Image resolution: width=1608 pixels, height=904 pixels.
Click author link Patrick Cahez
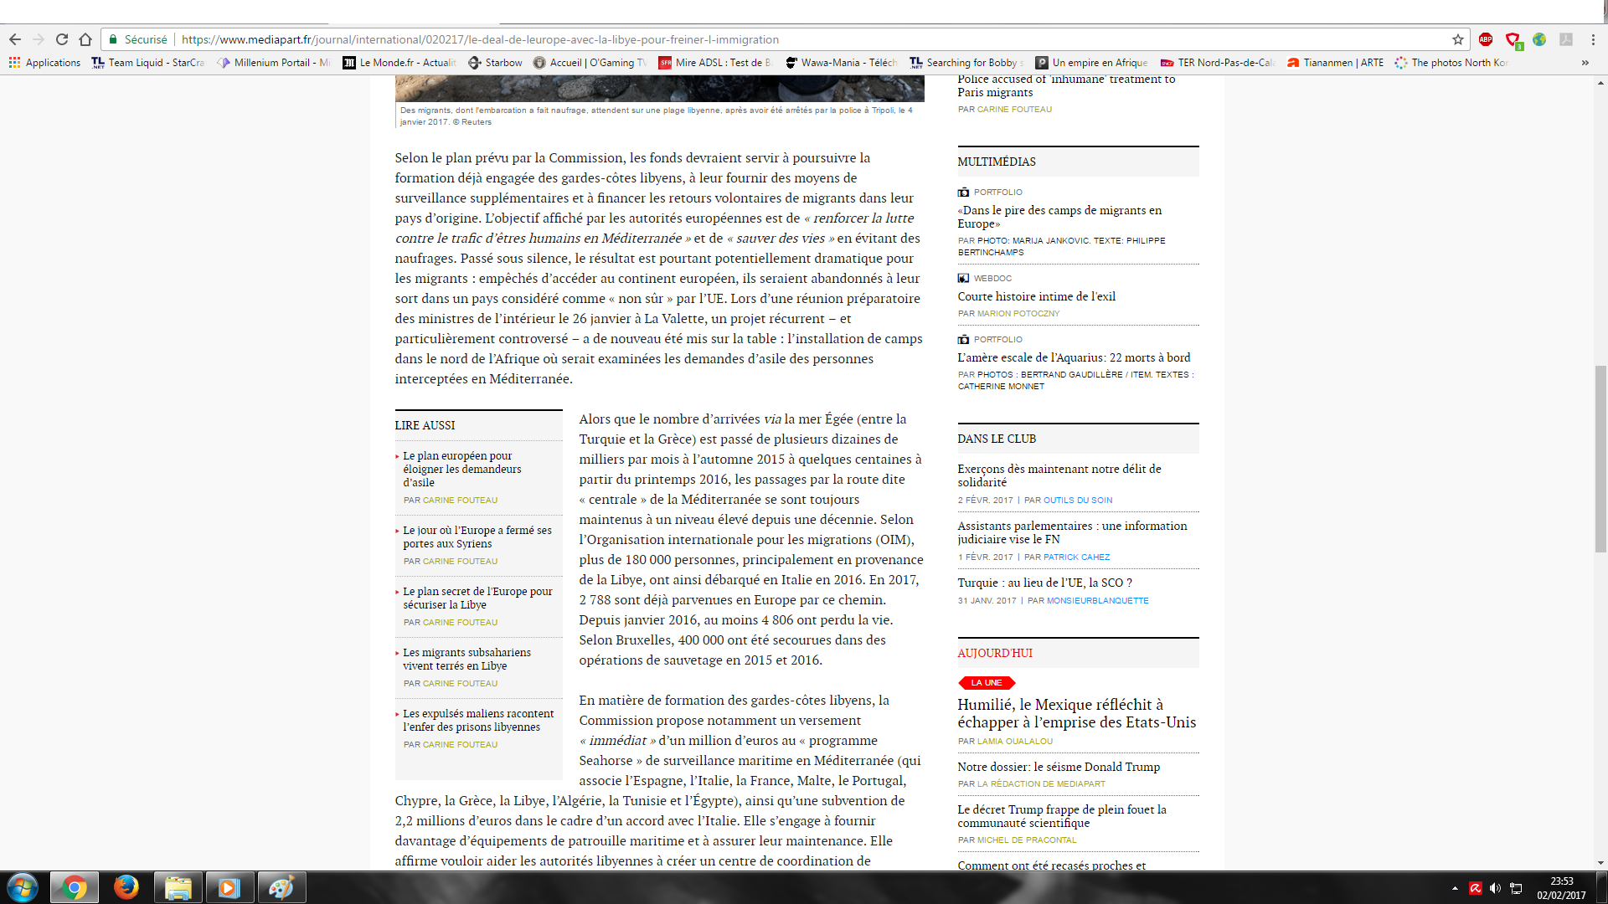[1076, 557]
